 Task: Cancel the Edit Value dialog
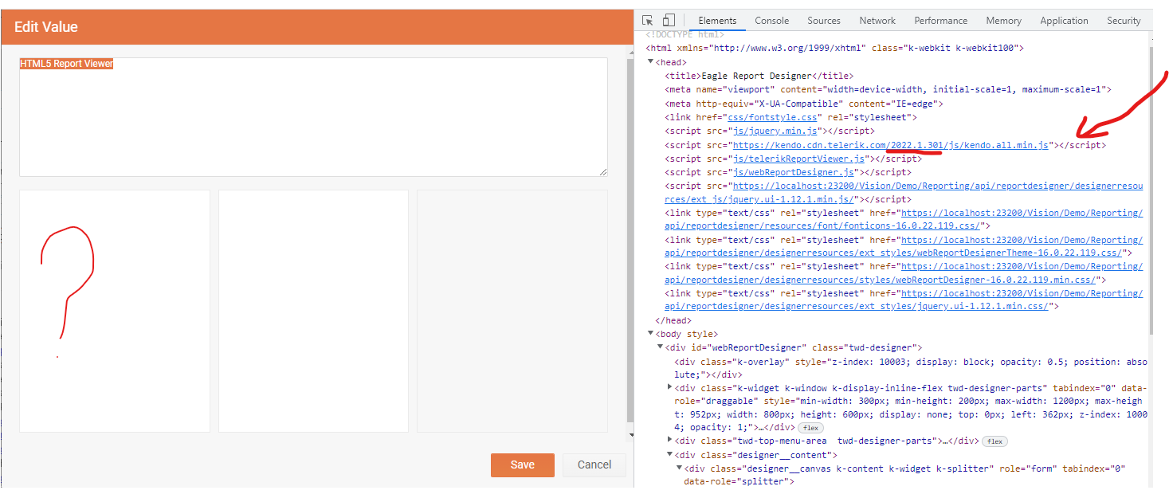[594, 465]
